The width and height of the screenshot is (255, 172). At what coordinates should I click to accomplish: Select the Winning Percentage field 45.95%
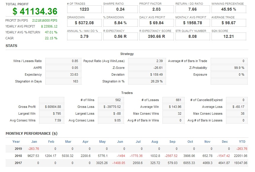[x=228, y=9]
